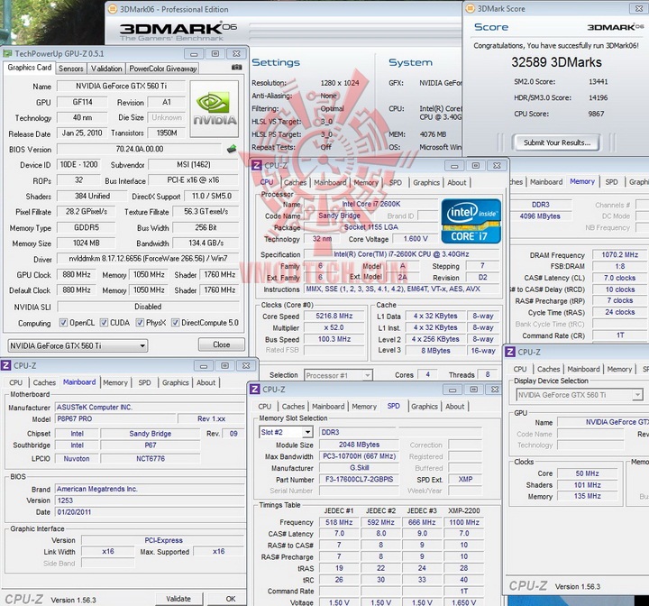
Task: Click 3DMark06 title bar orange icon
Action: pos(112,10)
